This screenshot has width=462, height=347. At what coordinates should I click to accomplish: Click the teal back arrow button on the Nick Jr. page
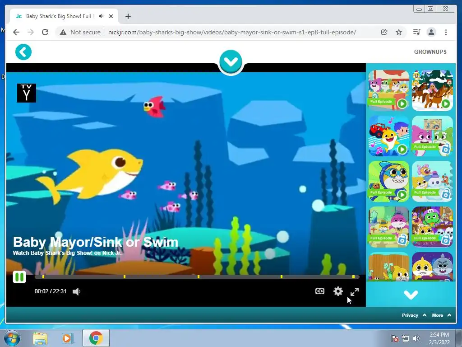tap(23, 52)
